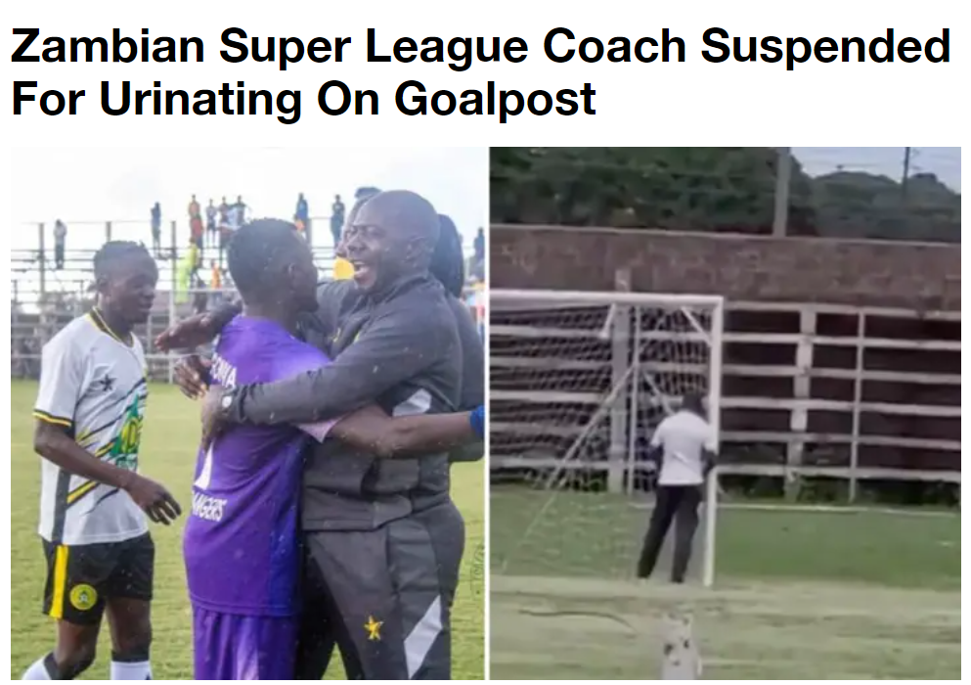Viewport: 971px width, 685px height.
Task: Open the left photo of players hugging
Action: click(x=247, y=414)
